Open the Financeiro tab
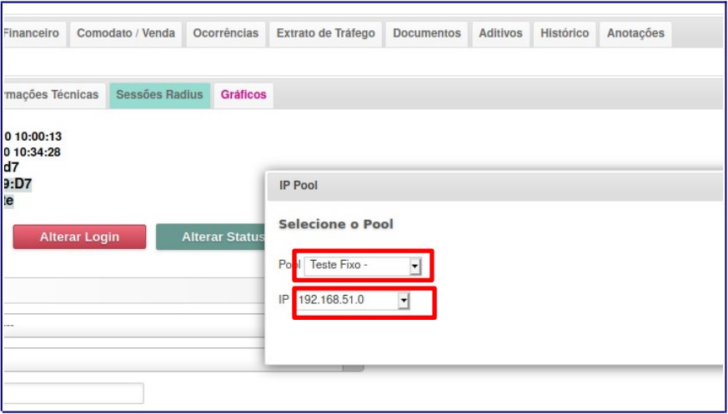Viewport: 728px width, 414px height. pyautogui.click(x=33, y=33)
